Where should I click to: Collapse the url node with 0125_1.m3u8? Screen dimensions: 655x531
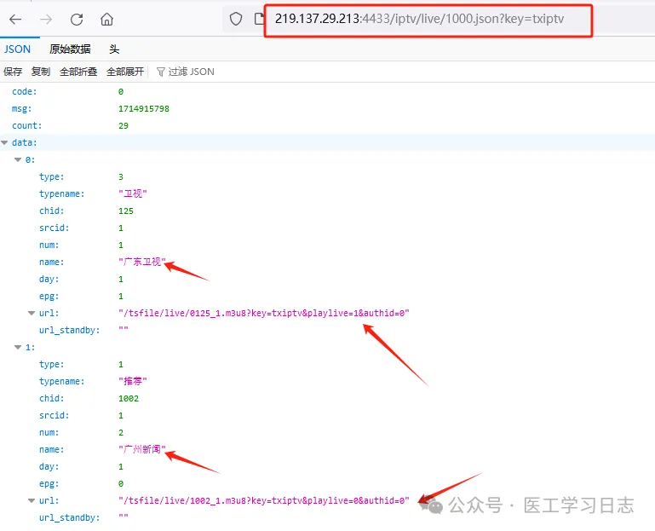point(32,313)
